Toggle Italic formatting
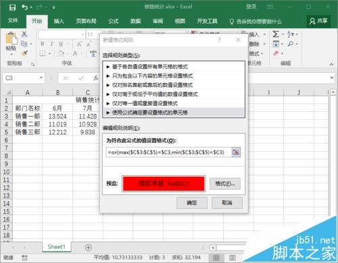Screen dimensions: 338x263 click(51, 44)
